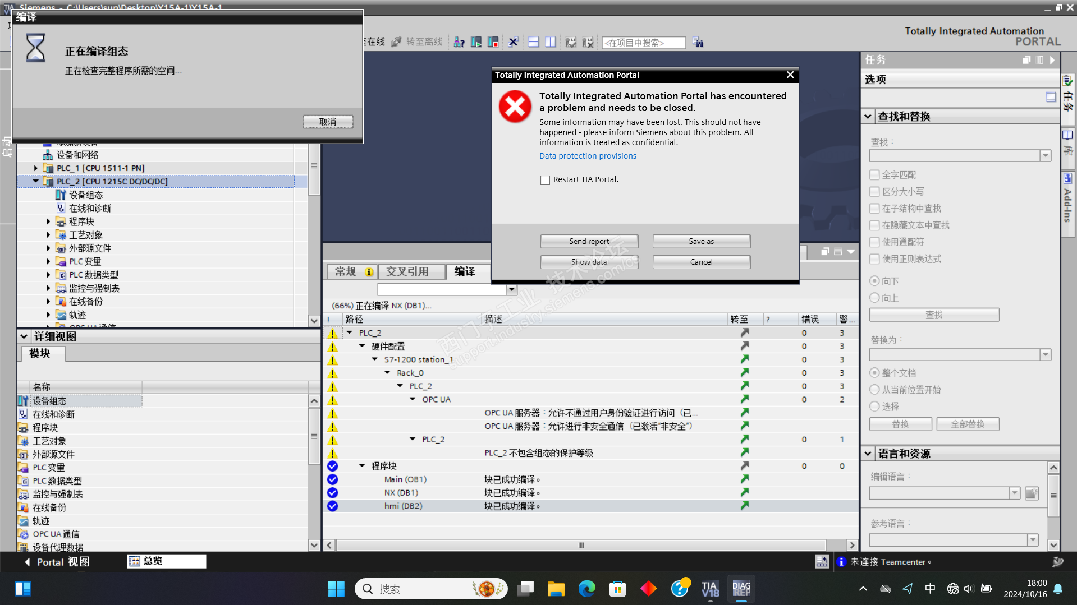Click the binoculars search-in-project icon
The image size is (1077, 605).
pyautogui.click(x=698, y=42)
